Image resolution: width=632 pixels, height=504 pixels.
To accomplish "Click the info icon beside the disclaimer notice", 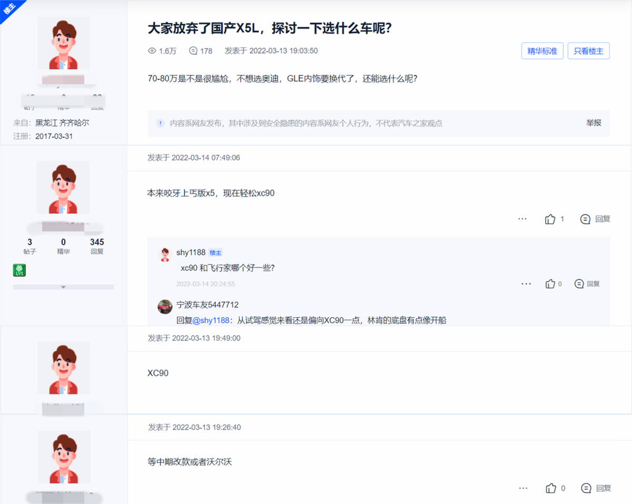I will [161, 123].
